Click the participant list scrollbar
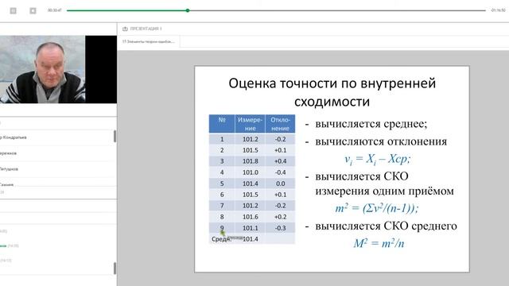The height and width of the screenshot is (286, 509). pos(115,136)
